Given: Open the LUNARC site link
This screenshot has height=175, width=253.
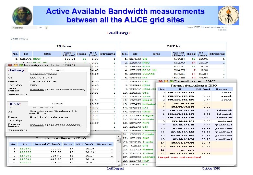Looking at the screenshot, I should 149,74.
